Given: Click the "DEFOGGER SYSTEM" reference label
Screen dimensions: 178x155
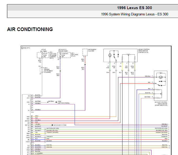Looking at the screenshot, I should coord(60,125).
